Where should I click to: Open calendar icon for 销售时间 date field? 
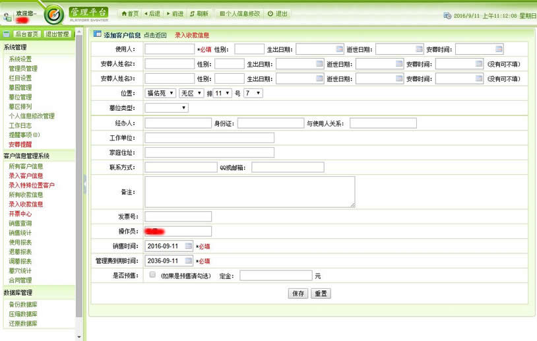(x=188, y=246)
